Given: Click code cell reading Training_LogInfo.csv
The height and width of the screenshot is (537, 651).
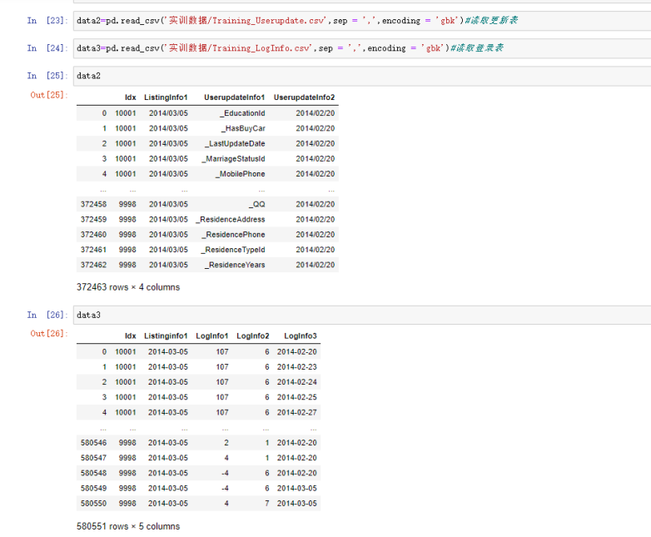Looking at the screenshot, I should 362,48.
